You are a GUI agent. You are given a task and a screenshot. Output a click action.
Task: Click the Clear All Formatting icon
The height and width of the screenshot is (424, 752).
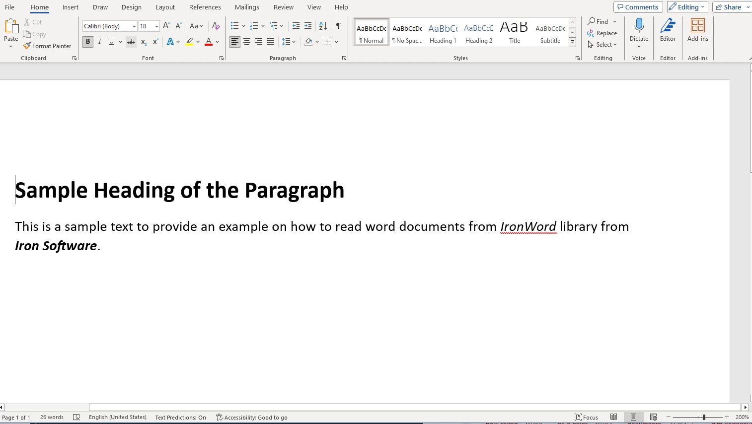[216, 26]
